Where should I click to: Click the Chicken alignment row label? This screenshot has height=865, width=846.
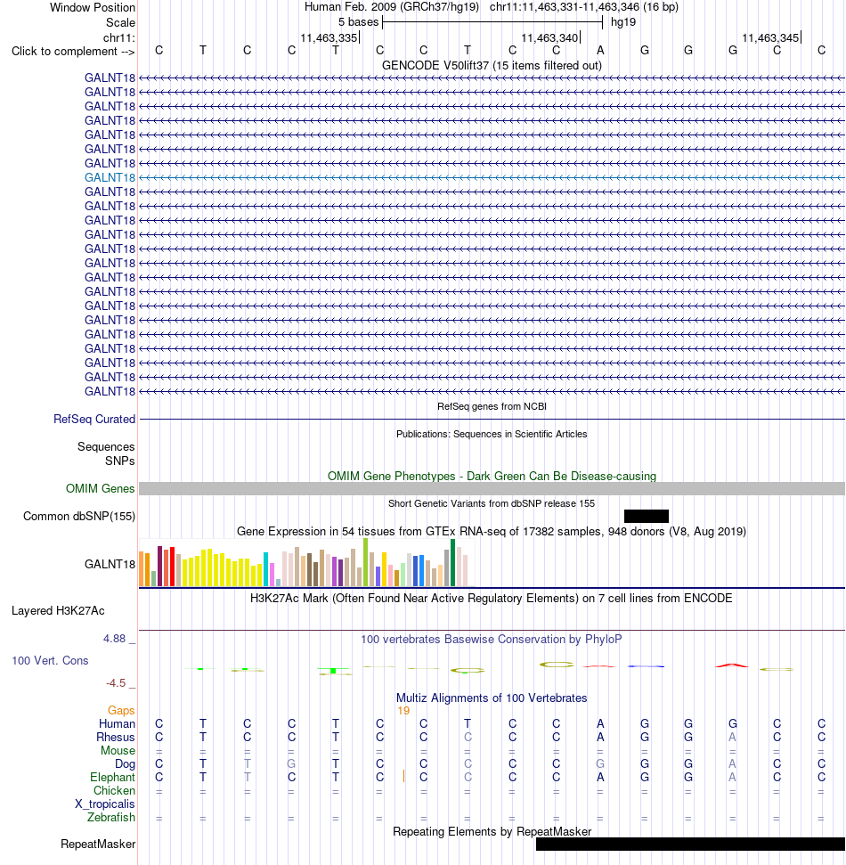[x=114, y=791]
